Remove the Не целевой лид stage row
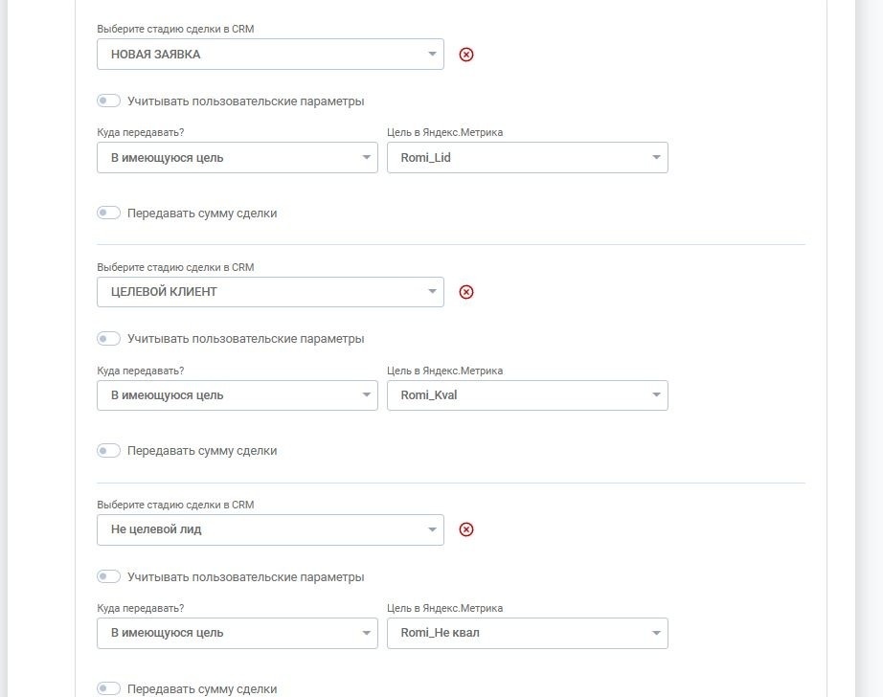Viewport: 883px width, 697px height. tap(466, 529)
